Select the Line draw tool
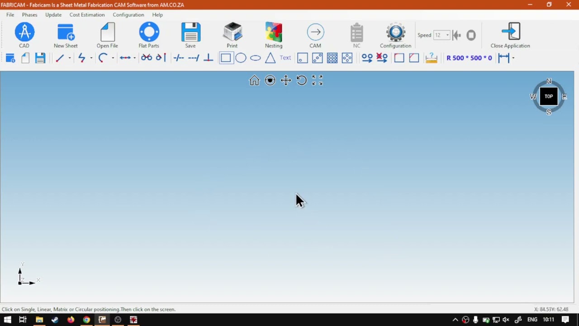This screenshot has width=579, height=326. pos(60,58)
